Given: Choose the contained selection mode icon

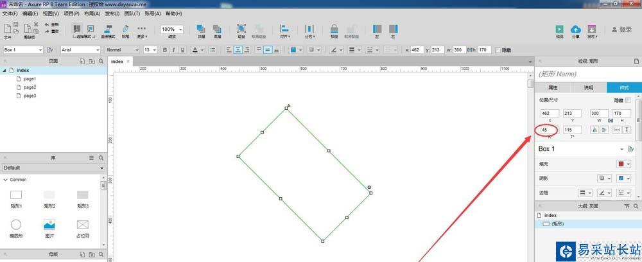Looking at the screenshot, I should pyautogui.click(x=91, y=29).
